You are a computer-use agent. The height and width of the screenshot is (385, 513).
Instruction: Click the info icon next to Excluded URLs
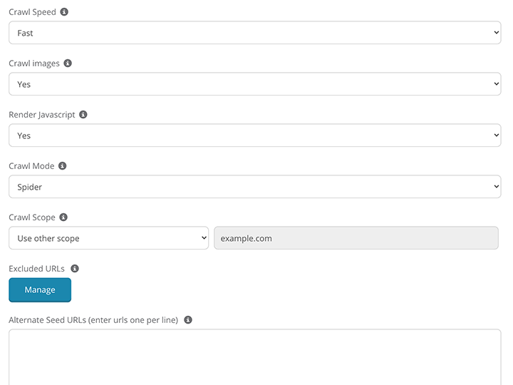[x=75, y=269]
